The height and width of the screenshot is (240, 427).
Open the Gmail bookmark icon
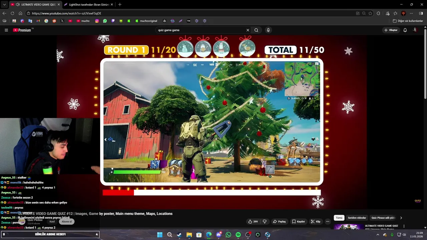[38, 21]
